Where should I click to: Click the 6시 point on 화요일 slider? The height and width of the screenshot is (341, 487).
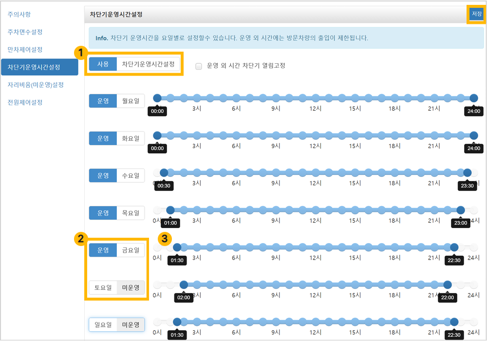coord(236,135)
